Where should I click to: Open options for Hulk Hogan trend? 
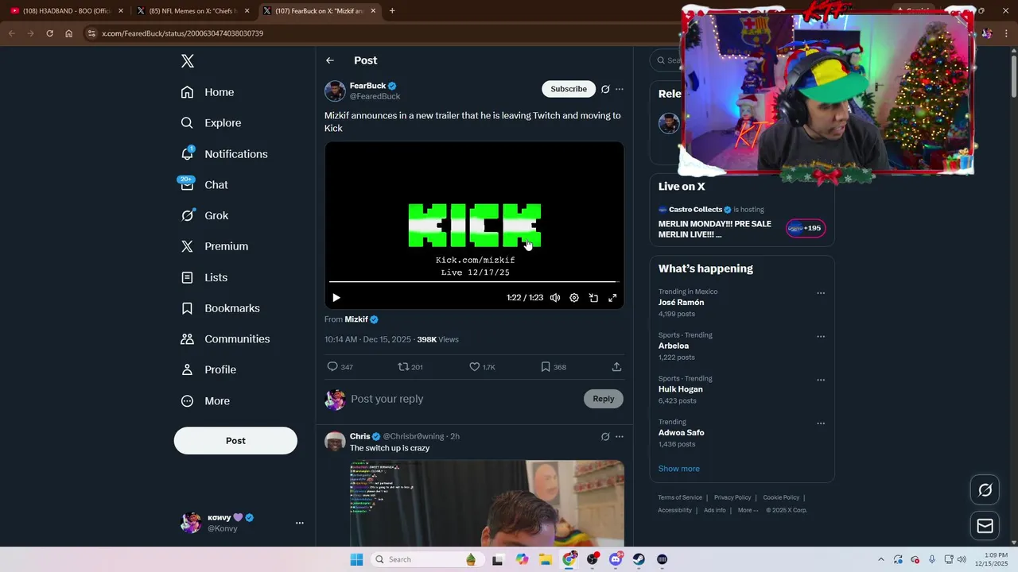pyautogui.click(x=821, y=381)
